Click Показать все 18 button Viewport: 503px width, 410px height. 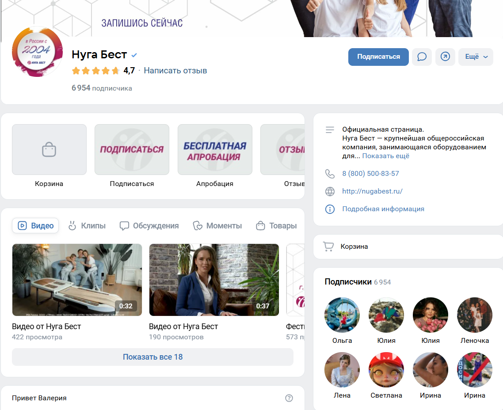pos(152,357)
